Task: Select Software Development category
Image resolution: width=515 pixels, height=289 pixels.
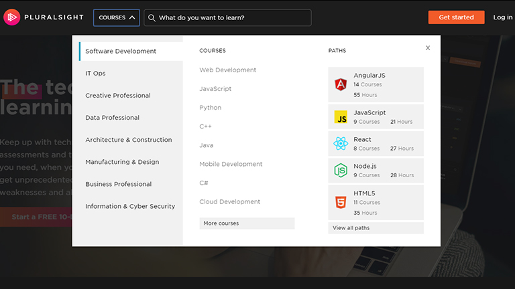Action: [x=131, y=51]
